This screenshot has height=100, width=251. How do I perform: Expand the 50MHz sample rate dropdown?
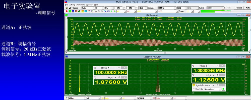pyautogui.click(x=167, y=8)
